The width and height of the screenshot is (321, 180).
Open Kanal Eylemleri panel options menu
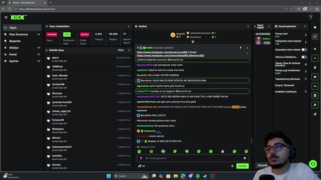coord(305,26)
